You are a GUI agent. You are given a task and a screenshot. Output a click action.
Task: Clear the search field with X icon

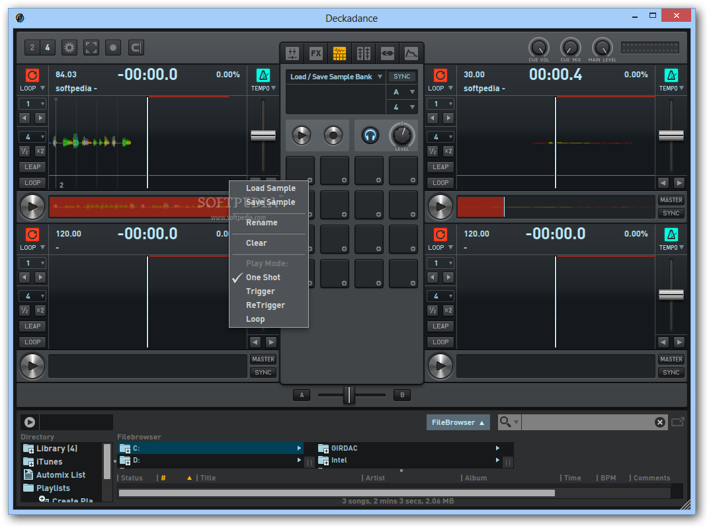point(659,422)
